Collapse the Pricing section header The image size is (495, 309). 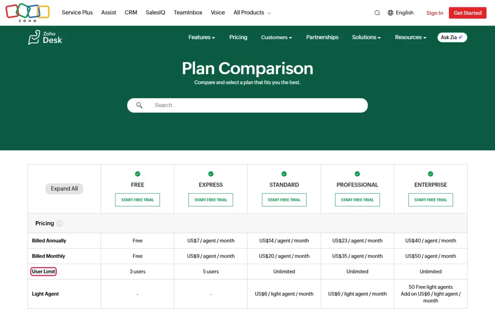(x=247, y=223)
